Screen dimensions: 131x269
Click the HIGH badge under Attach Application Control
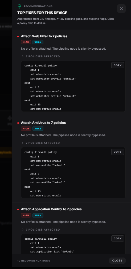pyautogui.click(x=26, y=215)
